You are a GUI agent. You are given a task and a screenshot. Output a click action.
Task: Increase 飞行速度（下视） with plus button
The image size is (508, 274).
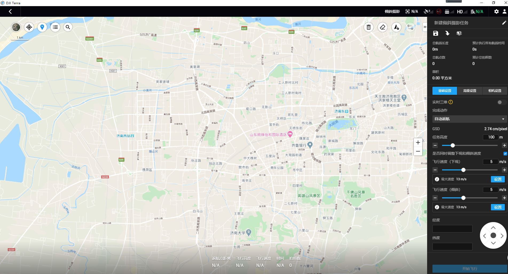tap(504, 170)
